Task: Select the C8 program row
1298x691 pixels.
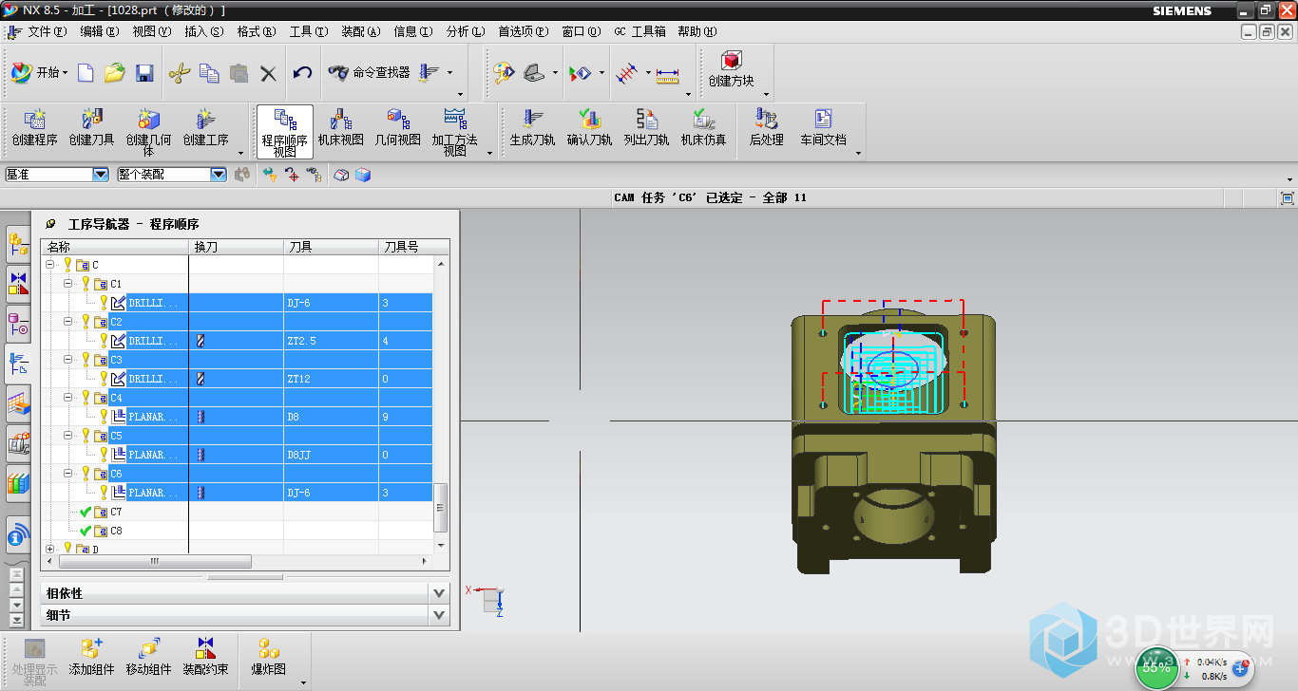Action: point(238,531)
